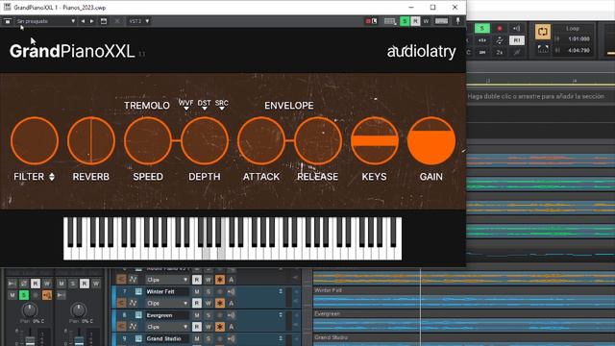Viewport: 615px width, 346px height.
Task: Open the VST2 dropdown arrow
Action: 147,21
